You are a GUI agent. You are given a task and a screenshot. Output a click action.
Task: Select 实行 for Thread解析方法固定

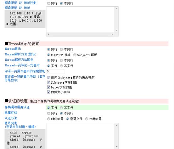pos(48,60)
